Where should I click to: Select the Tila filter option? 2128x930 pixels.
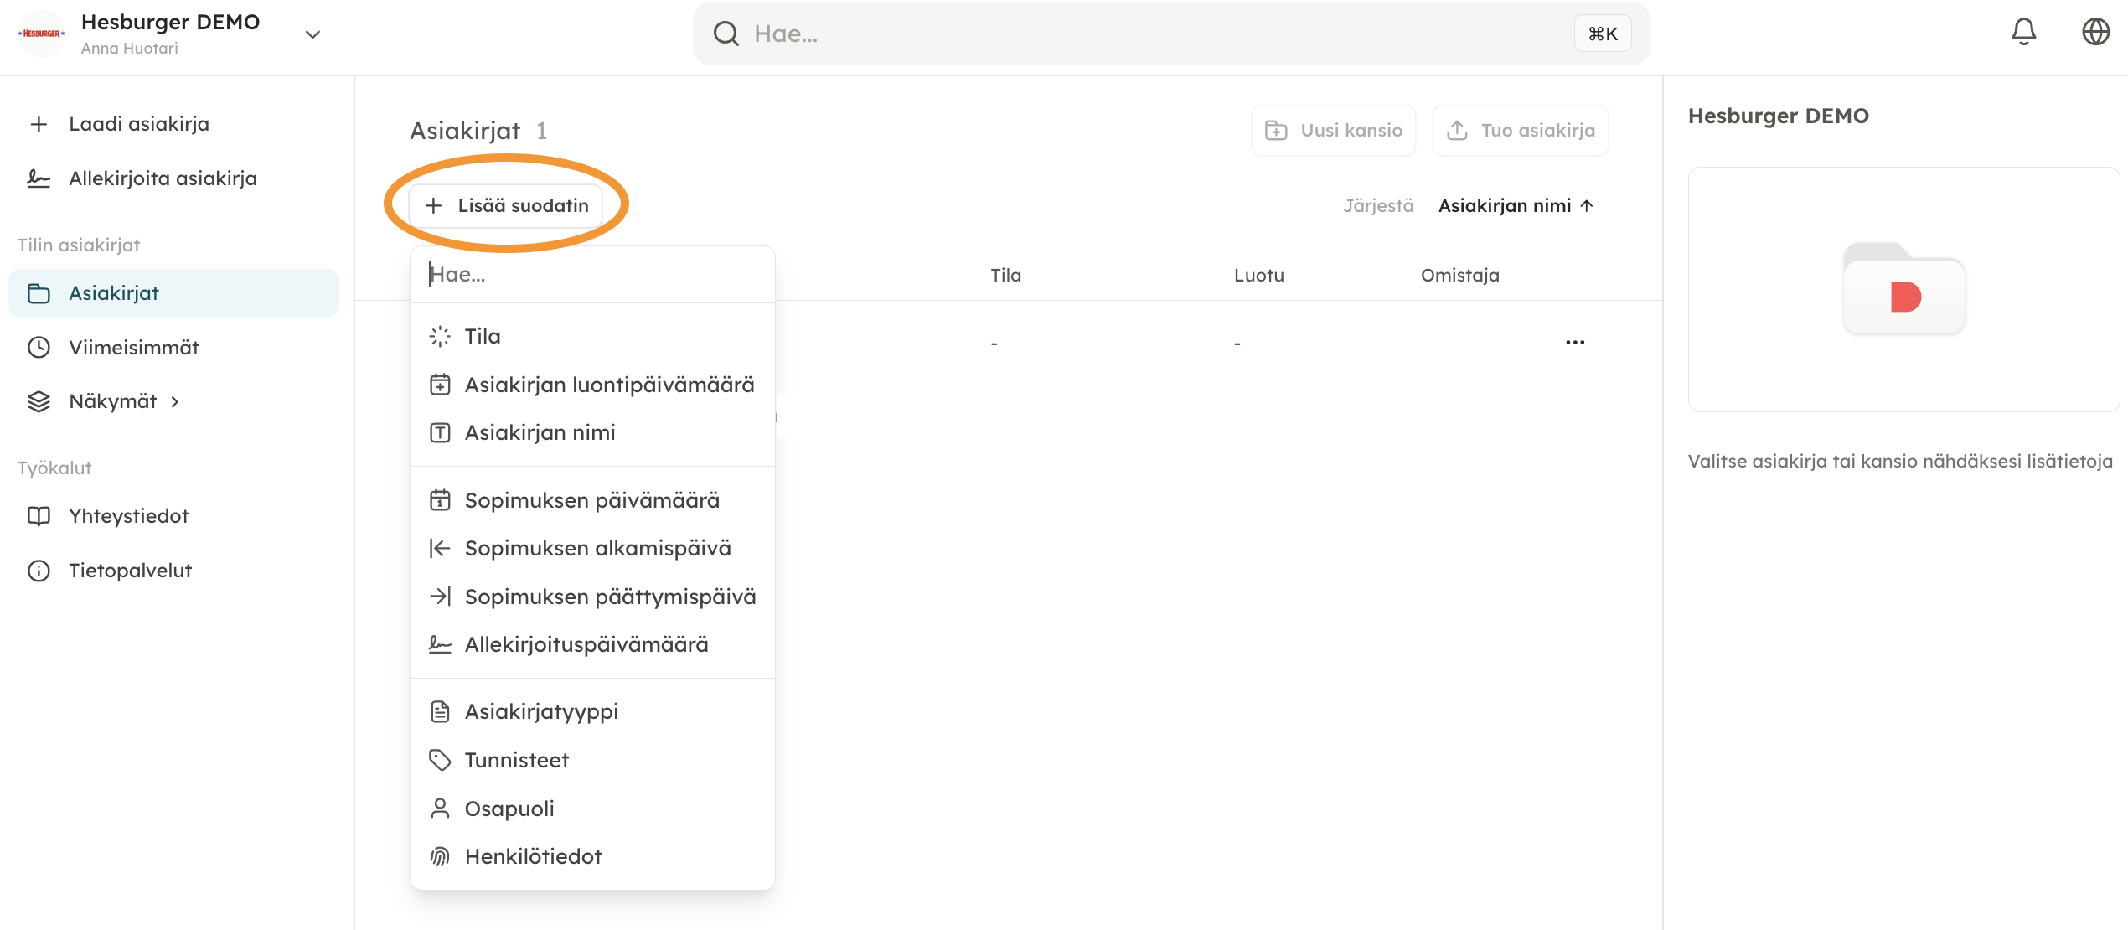click(x=483, y=336)
